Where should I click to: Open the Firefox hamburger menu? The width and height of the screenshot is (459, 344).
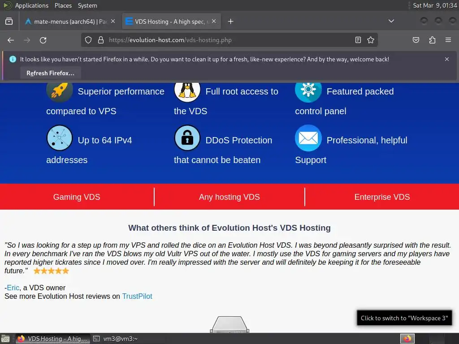pos(448,40)
